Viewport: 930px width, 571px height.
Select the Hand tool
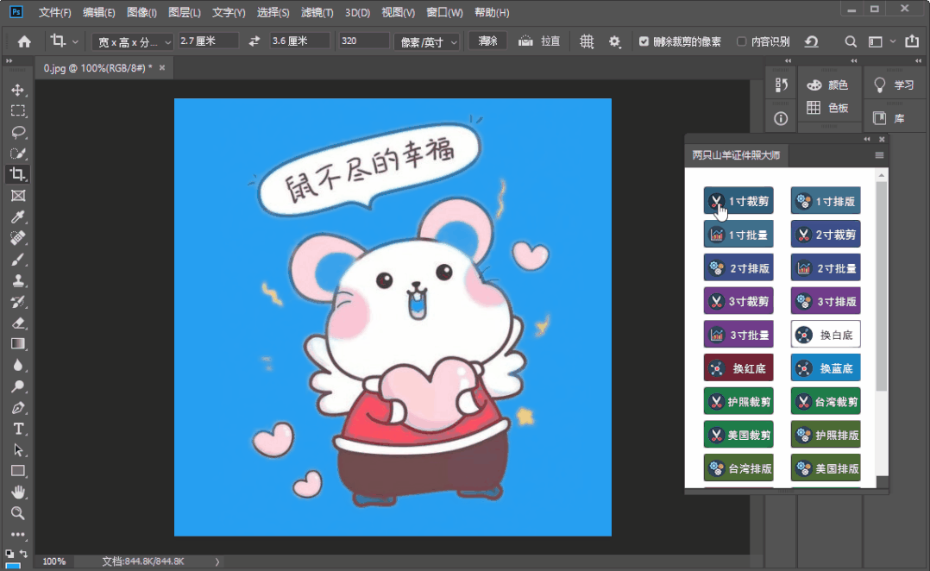(x=18, y=493)
